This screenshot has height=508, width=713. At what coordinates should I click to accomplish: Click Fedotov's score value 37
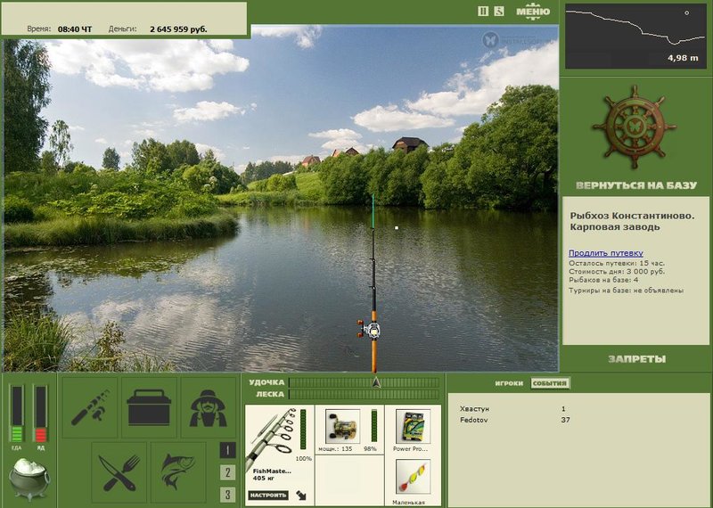(x=565, y=420)
